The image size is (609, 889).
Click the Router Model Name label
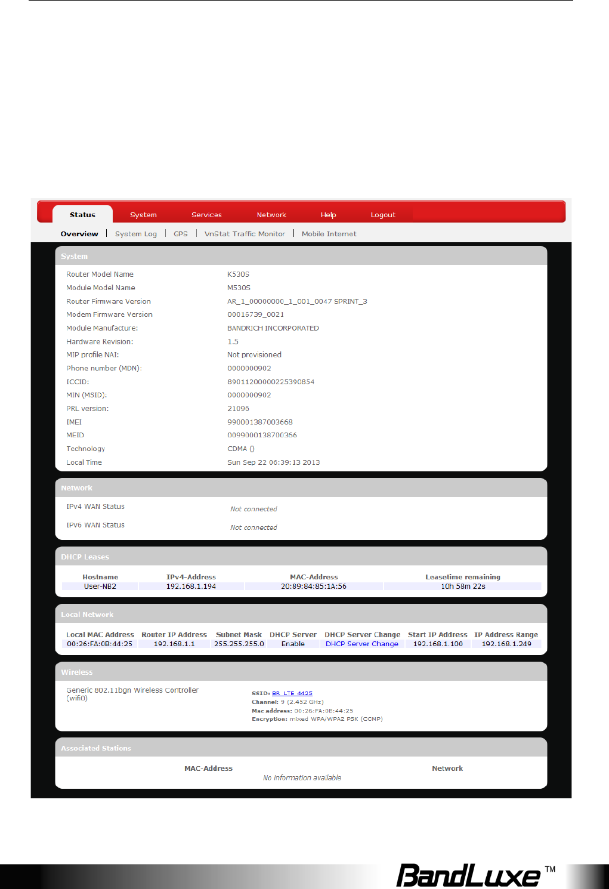click(100, 274)
